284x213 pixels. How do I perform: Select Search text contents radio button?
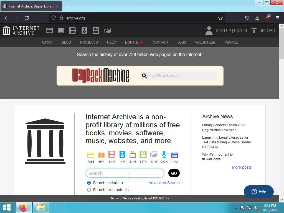click(89, 190)
